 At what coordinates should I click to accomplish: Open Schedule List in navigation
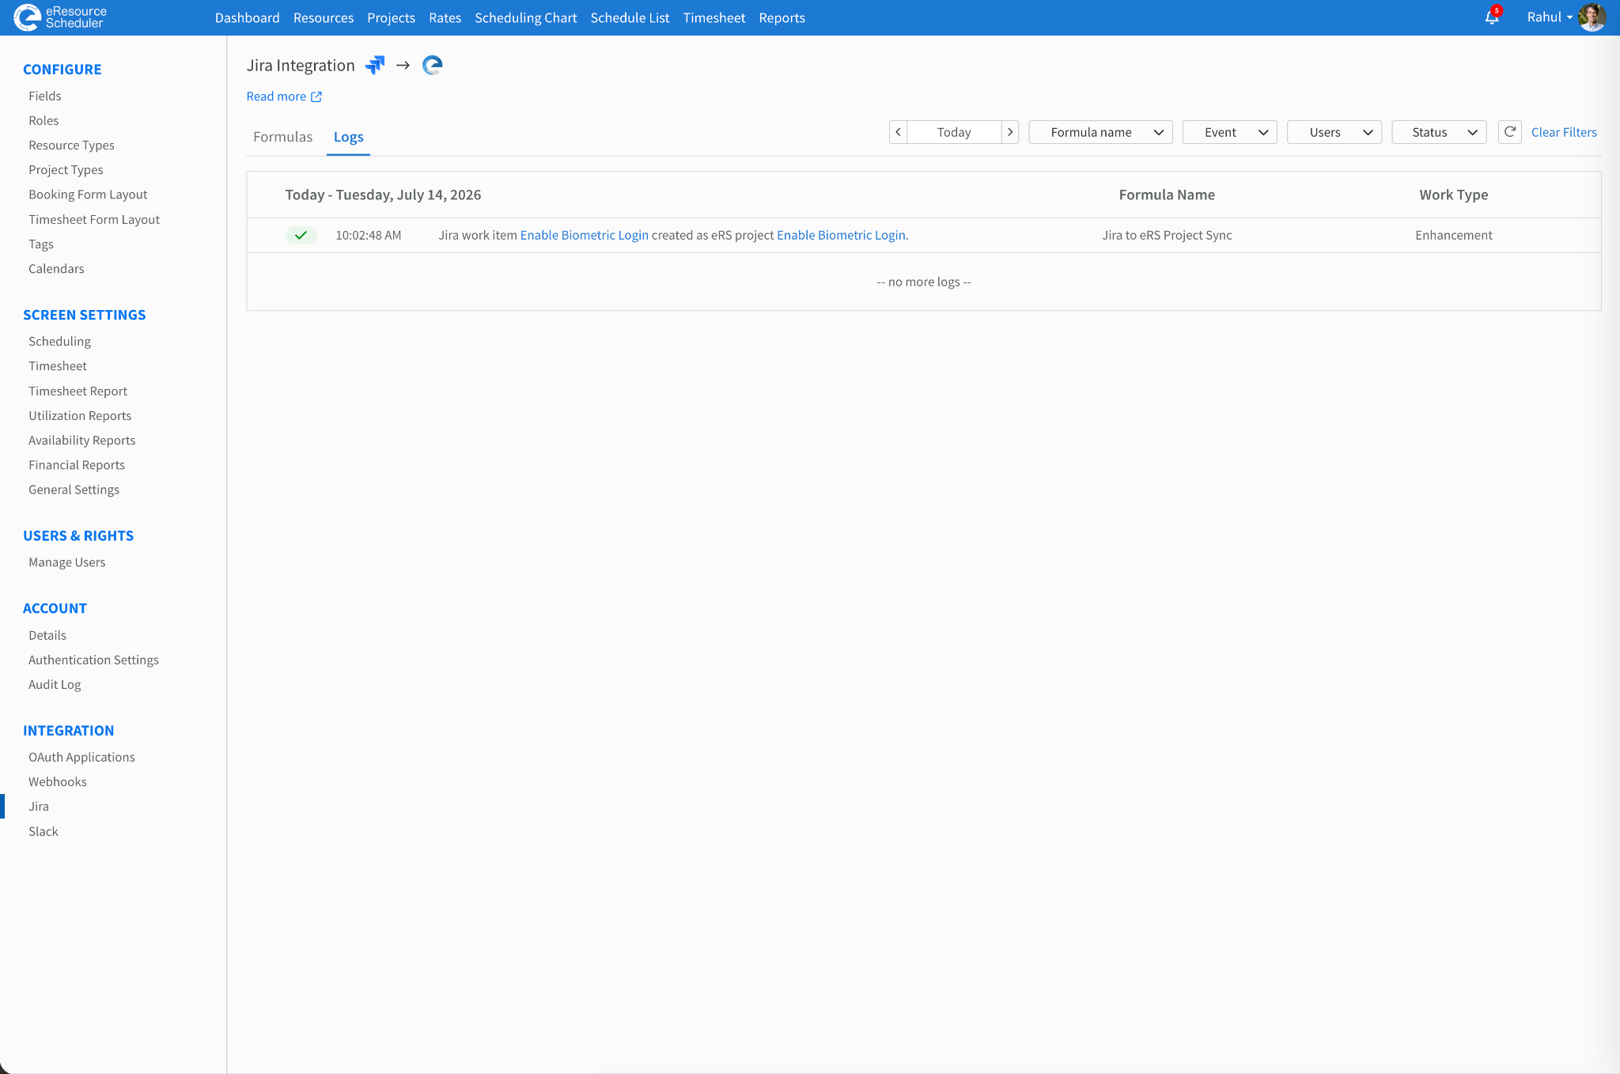pos(630,17)
